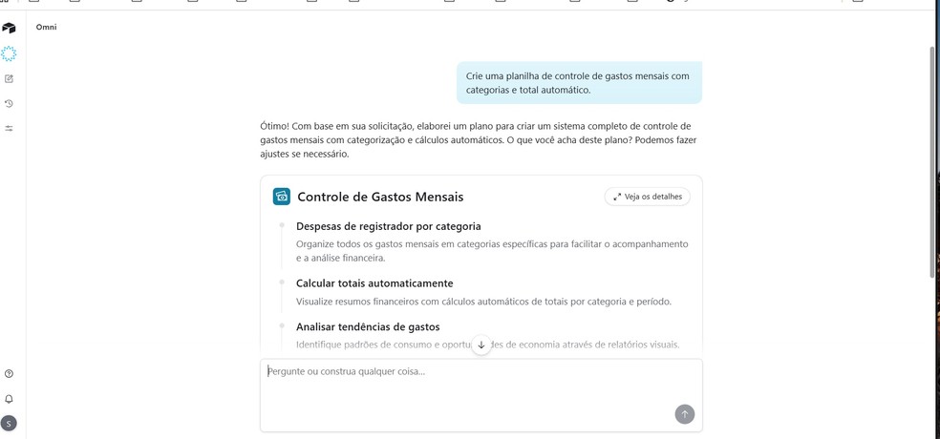The width and height of the screenshot is (940, 439).
Task: Click description starting Visualize resumos financeiros
Action: [483, 302]
